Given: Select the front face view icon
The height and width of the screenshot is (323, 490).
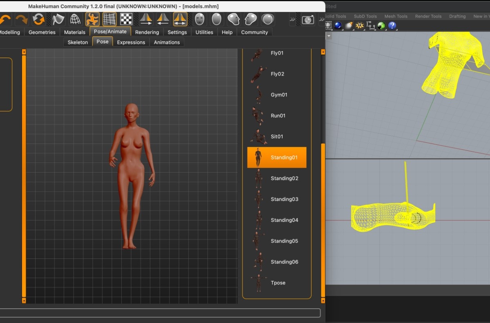Looking at the screenshot, I should (199, 19).
